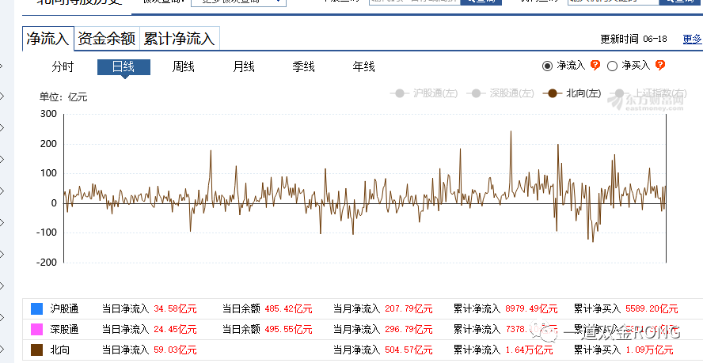Screen dimensions: 703x363
Task: Click the 更新时间 06-18 text
Action: tap(633, 39)
